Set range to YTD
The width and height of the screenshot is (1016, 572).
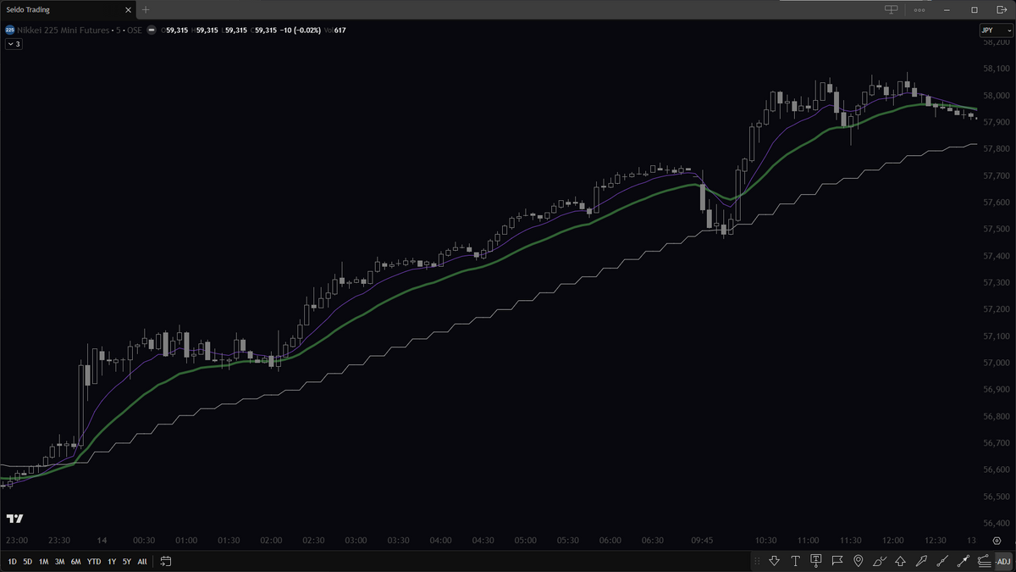93,561
